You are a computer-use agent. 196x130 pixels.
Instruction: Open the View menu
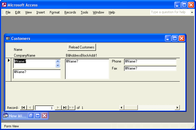[28, 12]
